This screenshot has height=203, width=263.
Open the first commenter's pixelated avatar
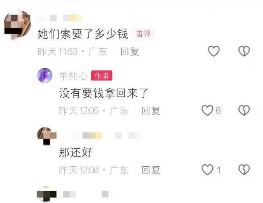[x=18, y=25]
